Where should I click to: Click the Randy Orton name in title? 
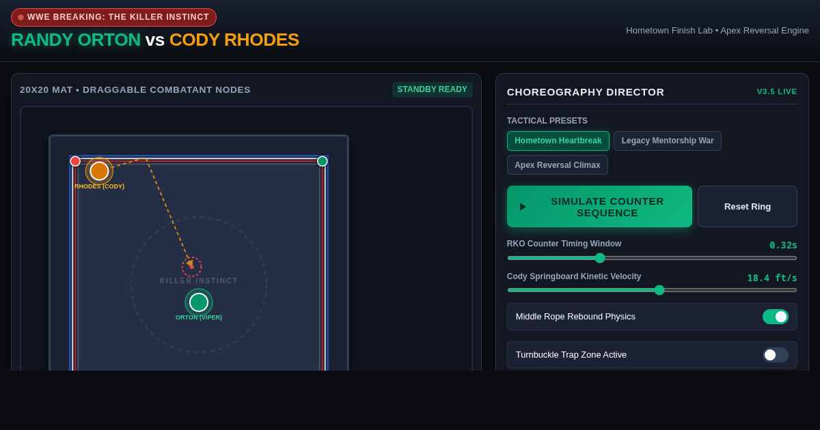click(x=76, y=40)
